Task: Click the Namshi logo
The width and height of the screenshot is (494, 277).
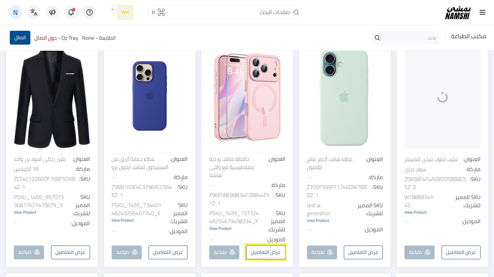Action: point(458,13)
